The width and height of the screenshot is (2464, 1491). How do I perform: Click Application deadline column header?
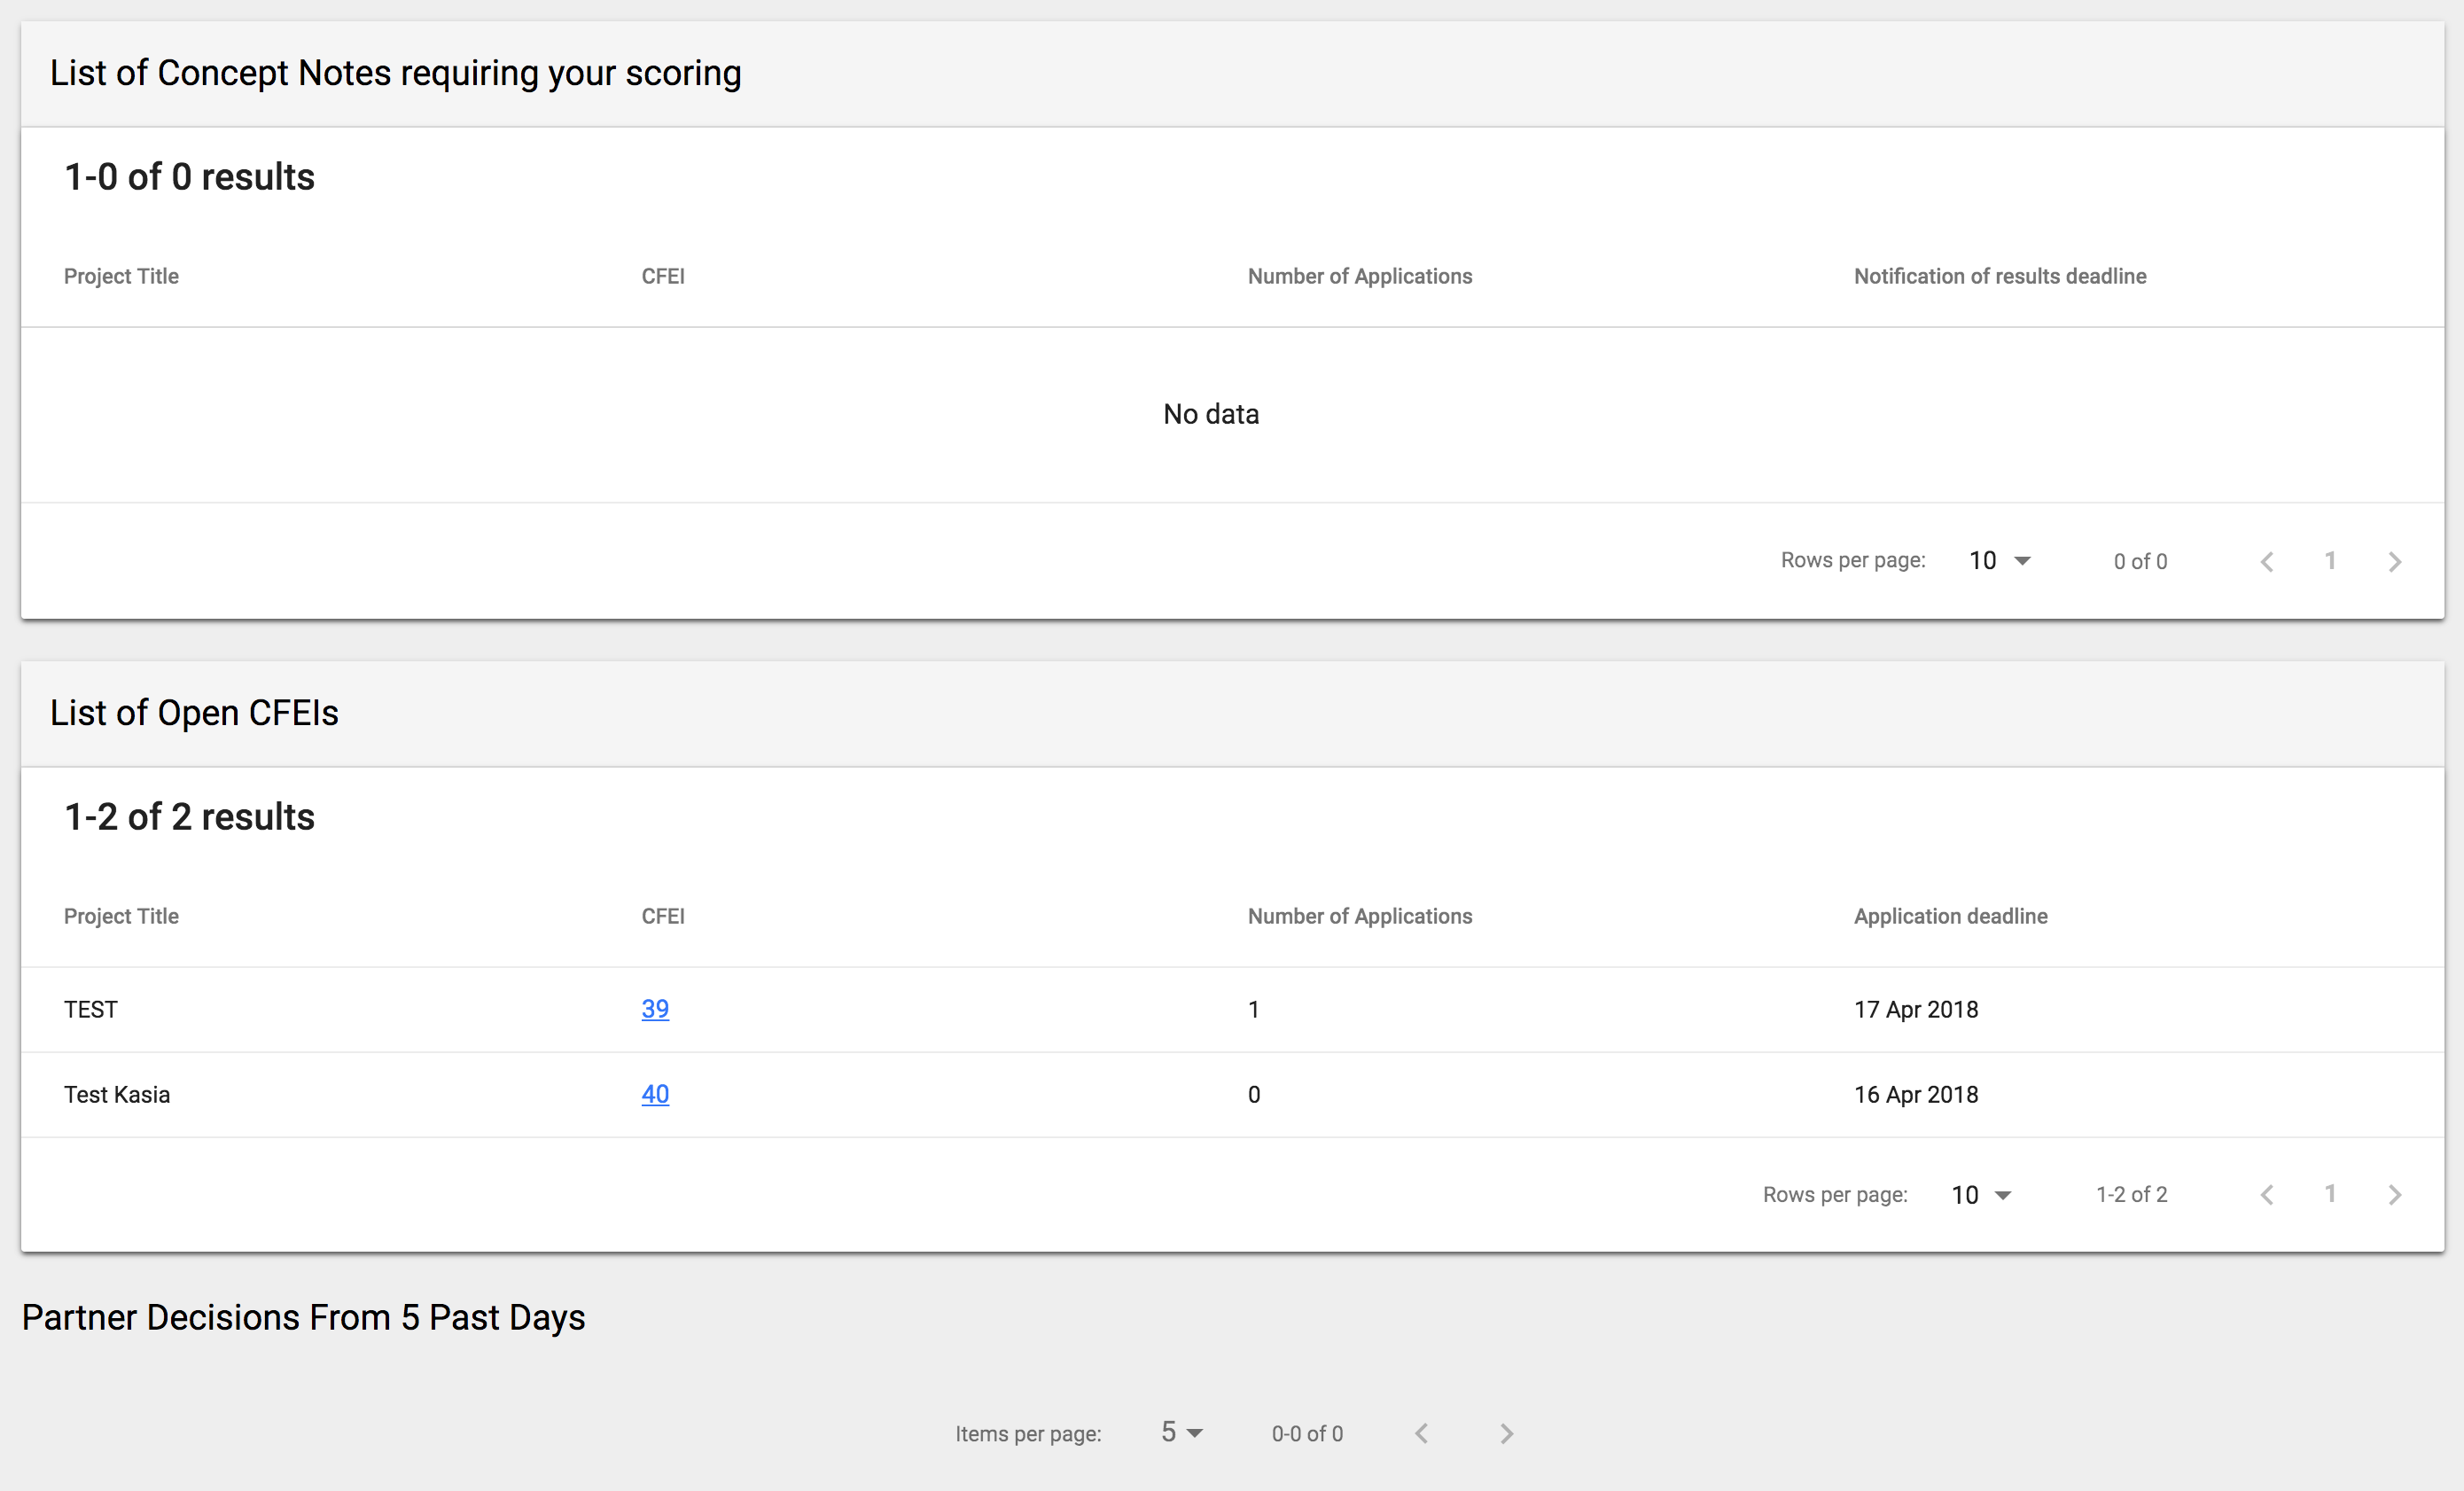1950,916
